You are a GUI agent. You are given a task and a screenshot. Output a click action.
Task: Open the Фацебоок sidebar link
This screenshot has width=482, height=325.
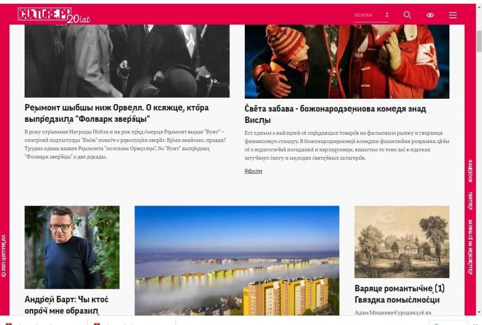(x=470, y=171)
